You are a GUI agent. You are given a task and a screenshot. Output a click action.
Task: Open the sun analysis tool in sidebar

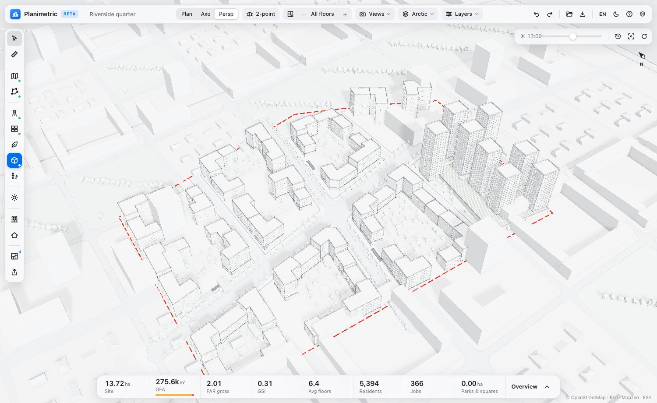(14, 198)
